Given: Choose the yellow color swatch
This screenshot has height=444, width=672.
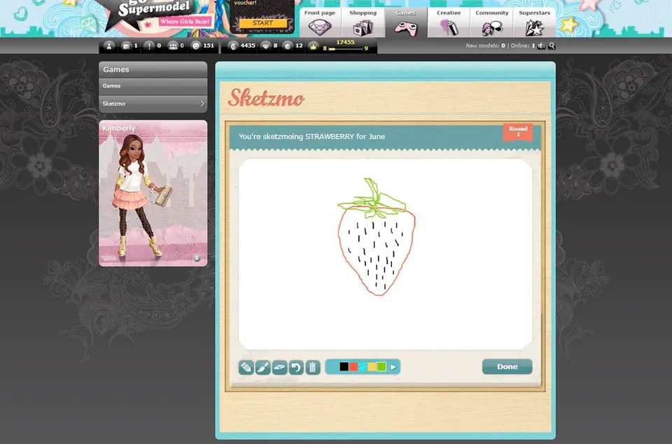Looking at the screenshot, I should 372,366.
